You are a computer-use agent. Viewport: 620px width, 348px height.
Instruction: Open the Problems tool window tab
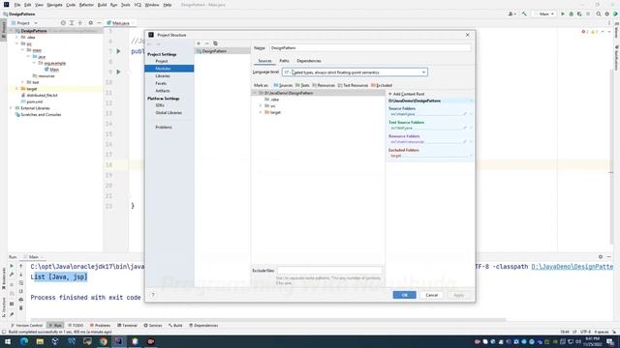coord(100,325)
